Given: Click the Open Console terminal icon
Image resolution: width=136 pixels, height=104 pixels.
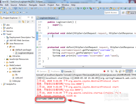Looking at the screenshot, I should point(16,8).
